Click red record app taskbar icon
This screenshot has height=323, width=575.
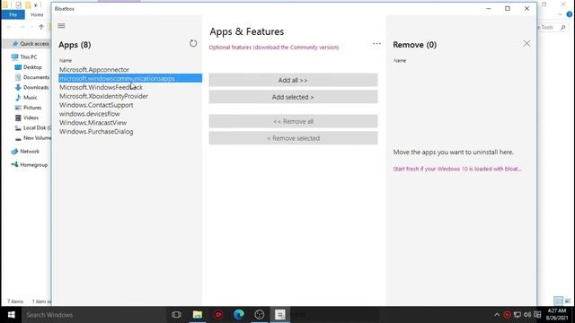coord(218,315)
